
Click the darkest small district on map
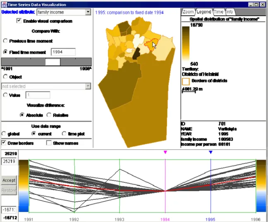(136, 54)
